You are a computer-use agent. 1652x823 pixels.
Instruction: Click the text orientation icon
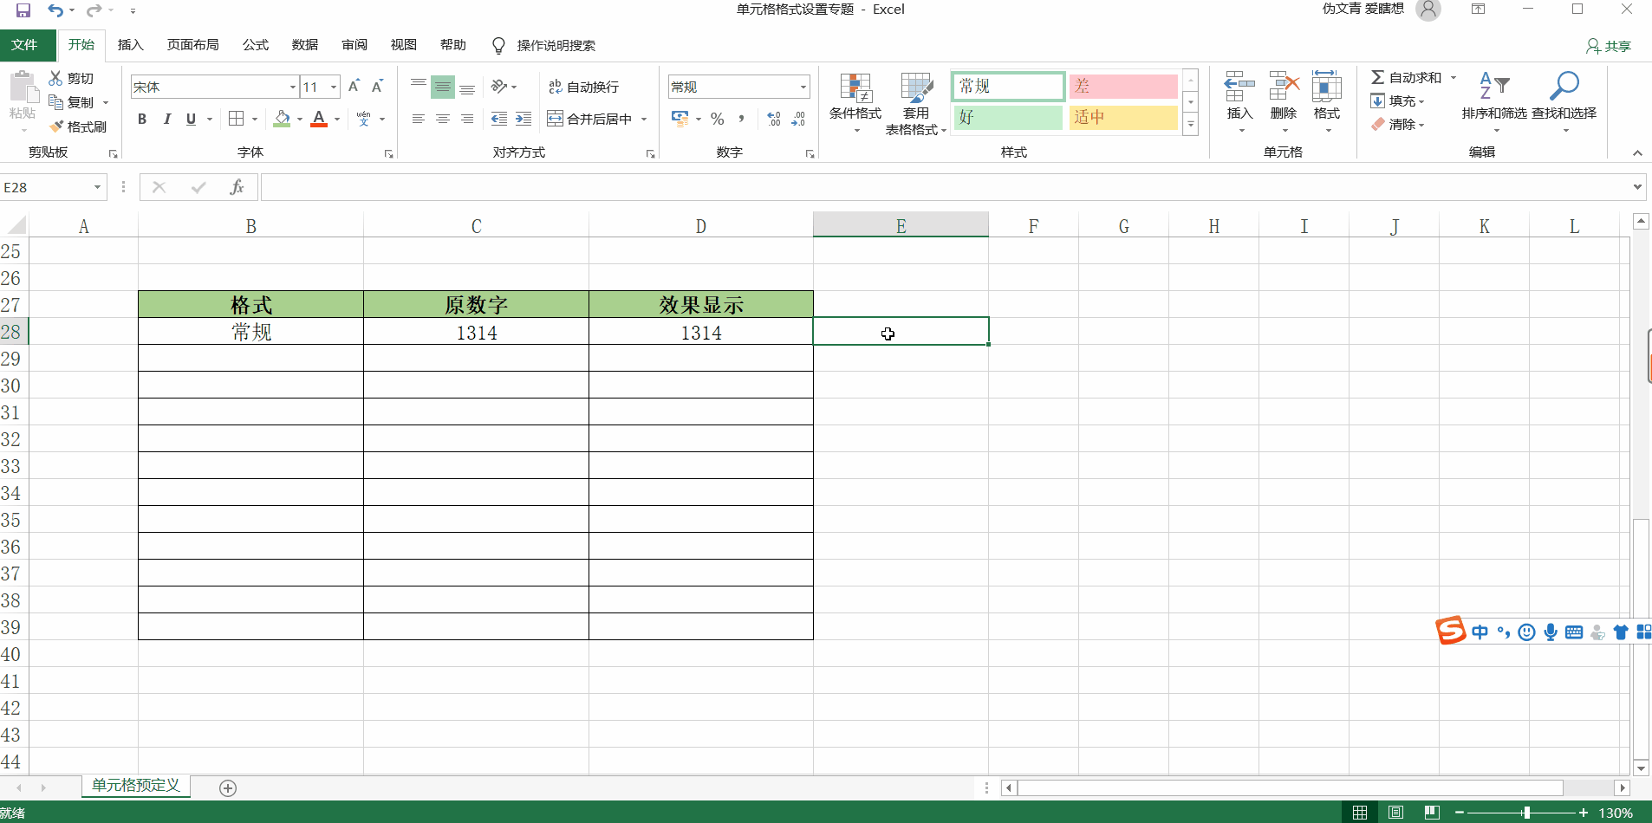499,87
